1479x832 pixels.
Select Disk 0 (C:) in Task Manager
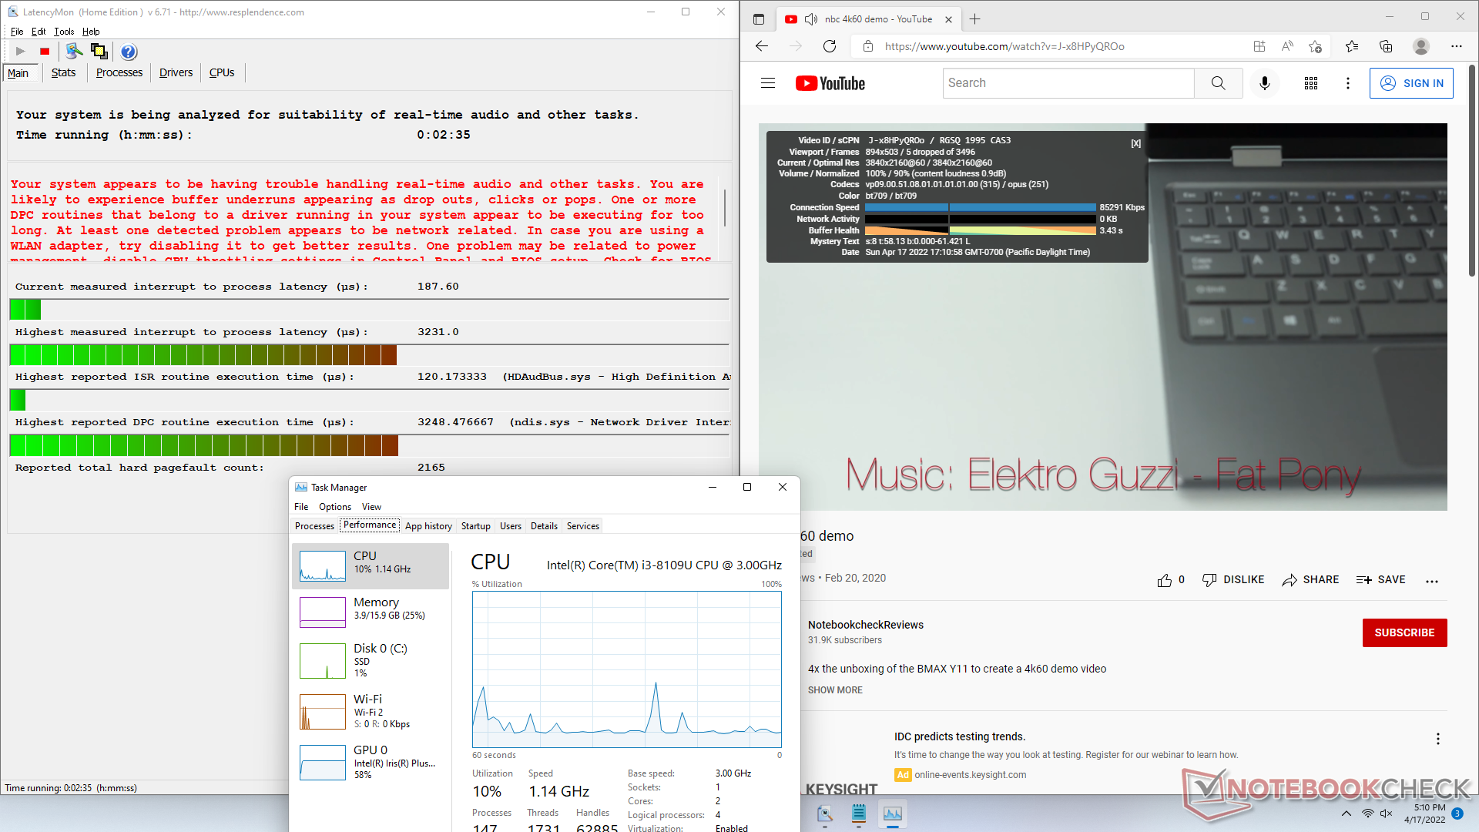371,661
